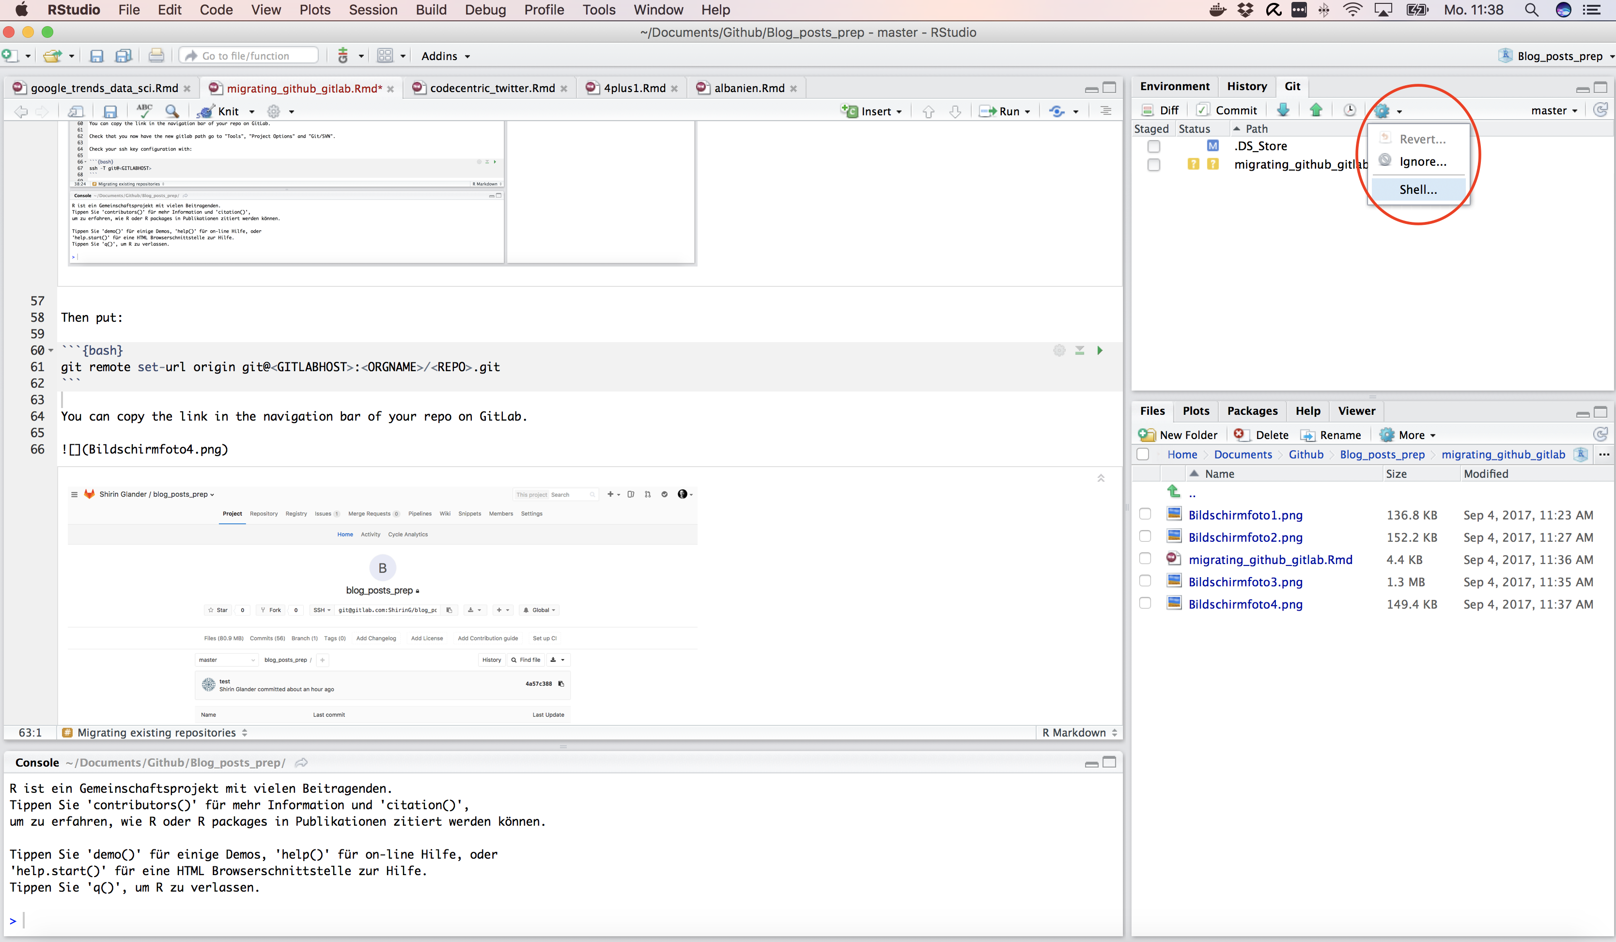1616x942 pixels.
Task: Save the current document in main toolbar
Action: tap(96, 57)
